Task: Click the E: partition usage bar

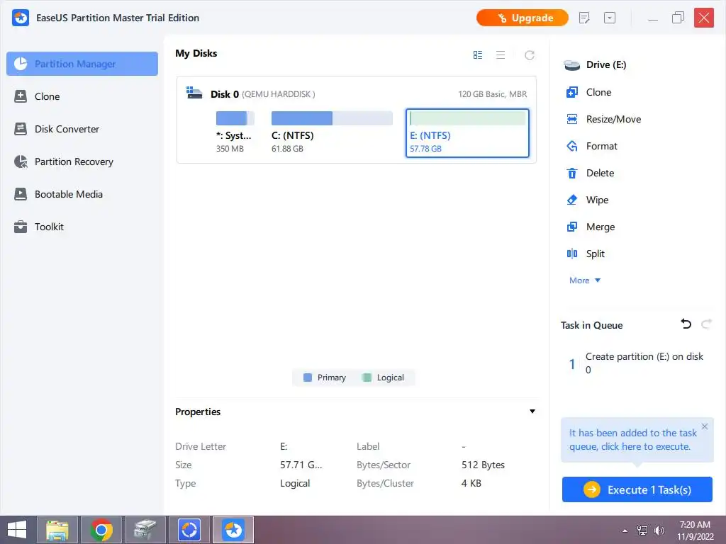Action: (x=468, y=118)
